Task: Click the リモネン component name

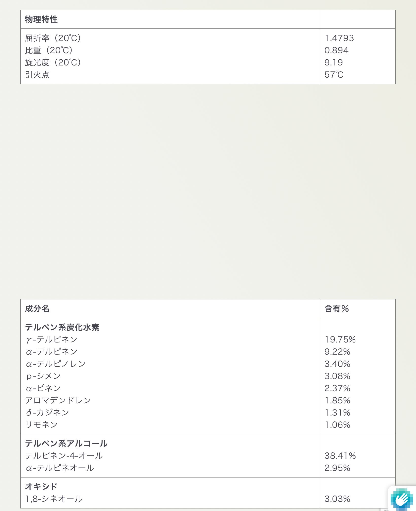Action: point(41,425)
